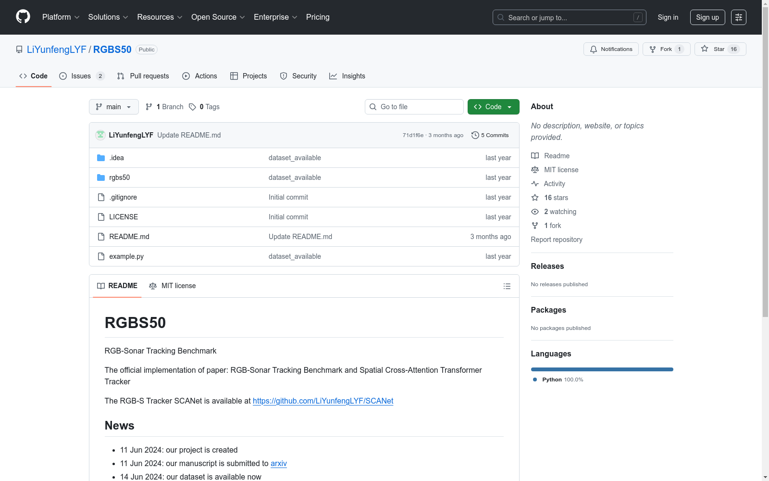Click the 1 Branch link

pos(164,107)
